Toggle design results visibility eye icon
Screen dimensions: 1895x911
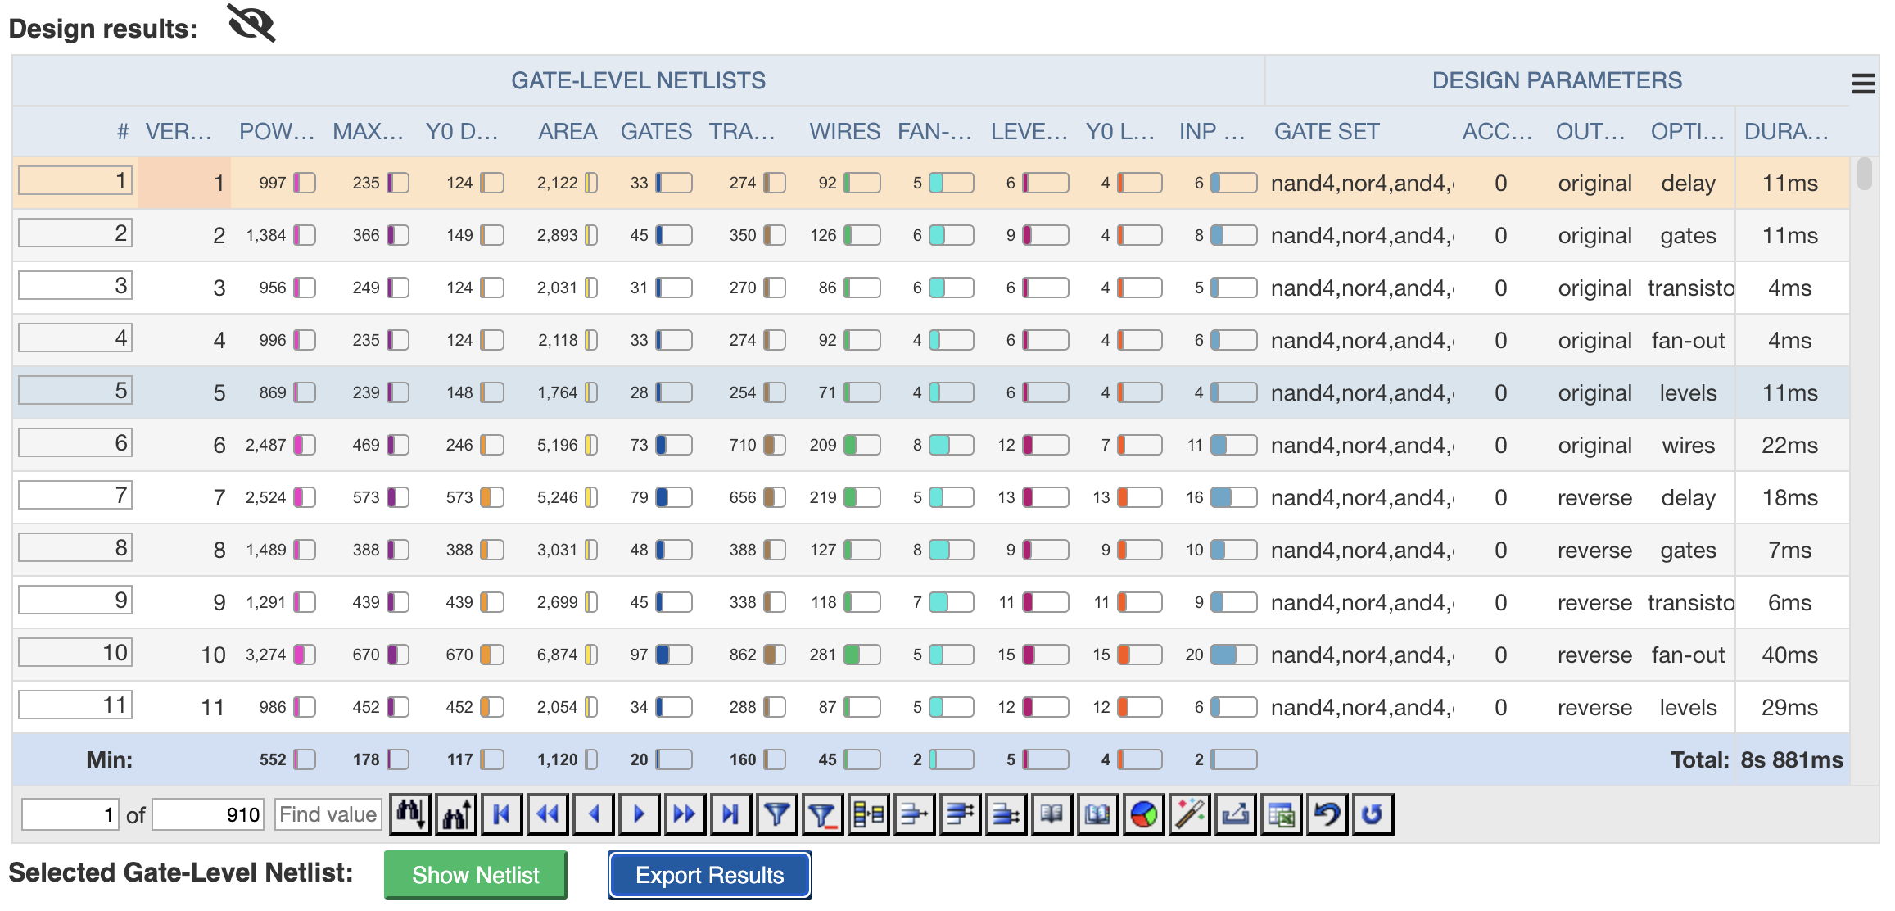point(251,23)
